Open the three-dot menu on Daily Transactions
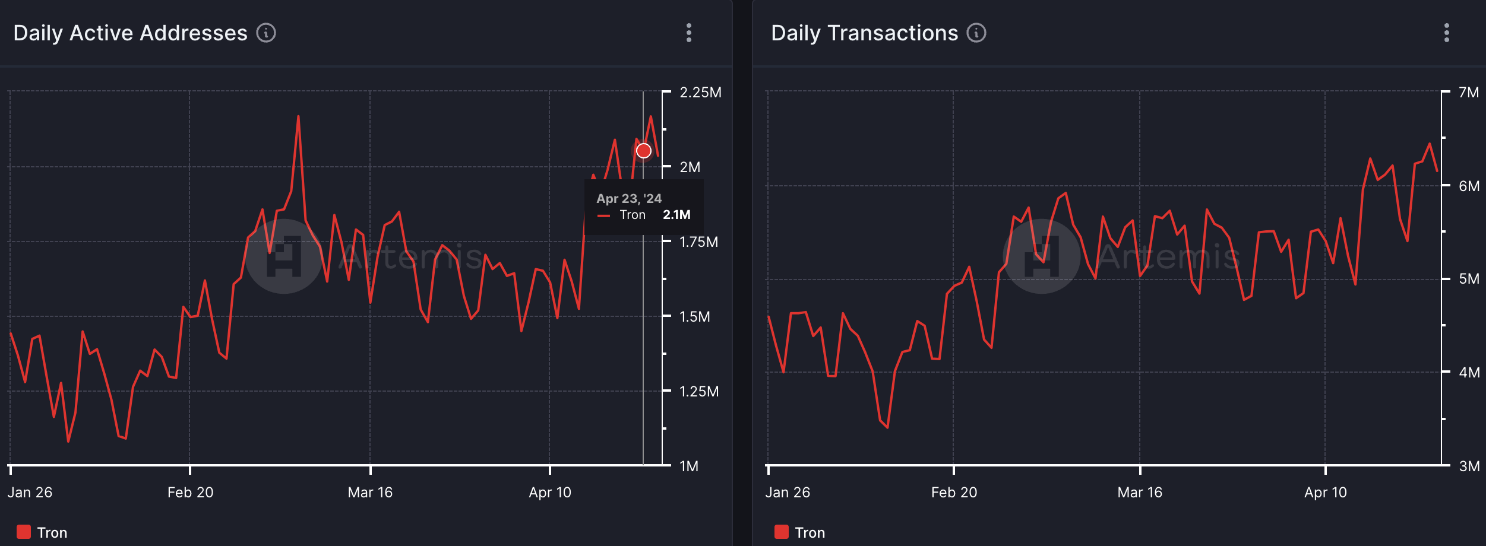The image size is (1486, 546). click(1447, 33)
